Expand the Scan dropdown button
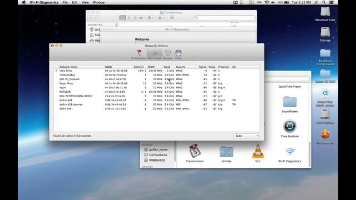This screenshot has height=200, width=356. pos(246,136)
